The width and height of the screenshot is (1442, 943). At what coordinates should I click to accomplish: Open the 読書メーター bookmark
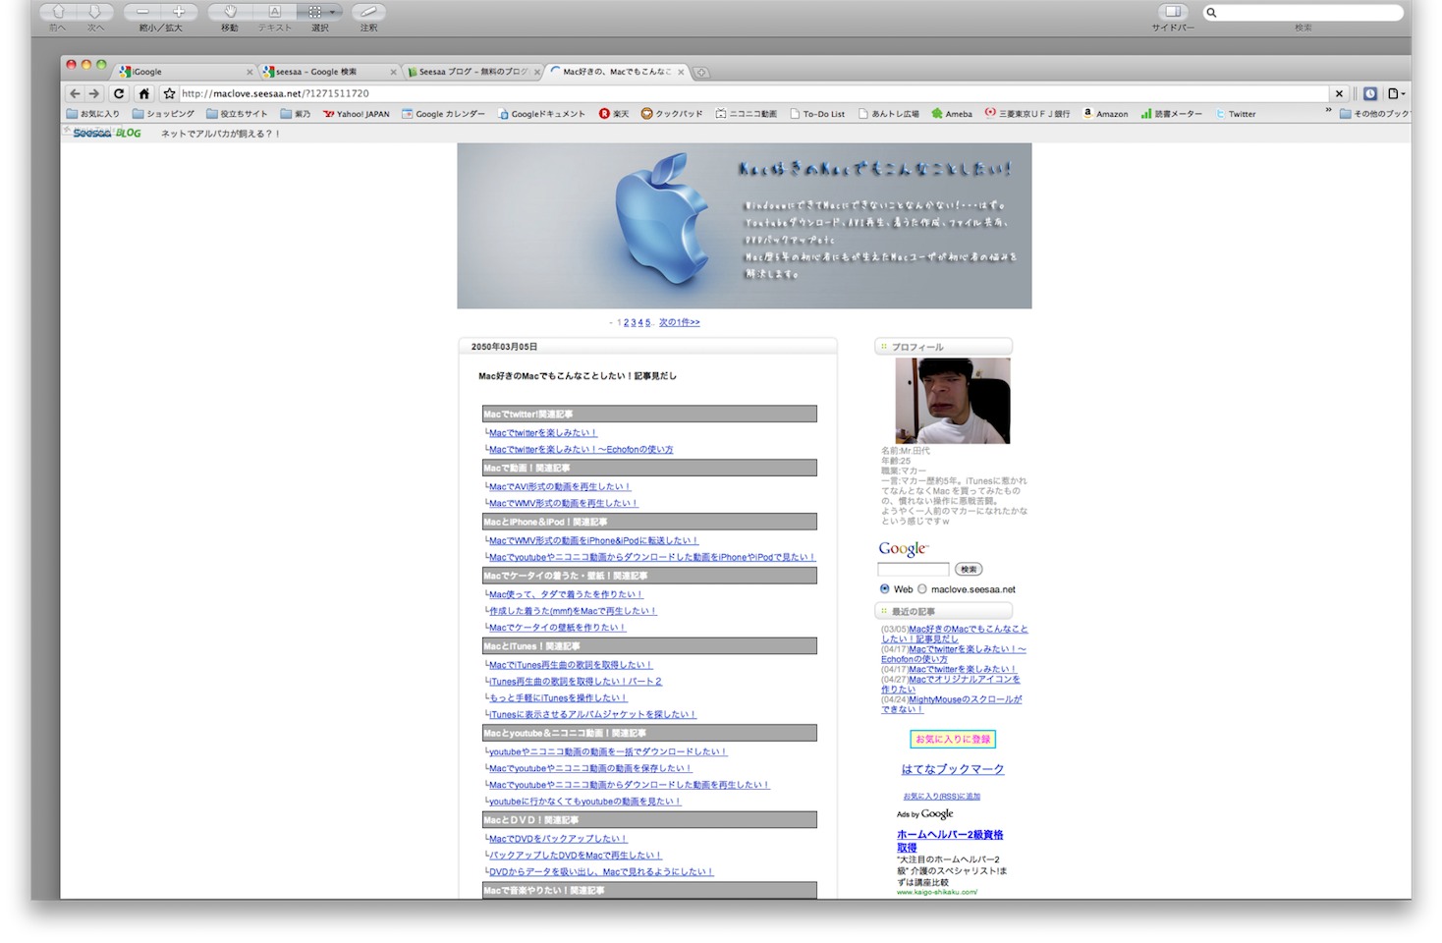coord(1171,114)
